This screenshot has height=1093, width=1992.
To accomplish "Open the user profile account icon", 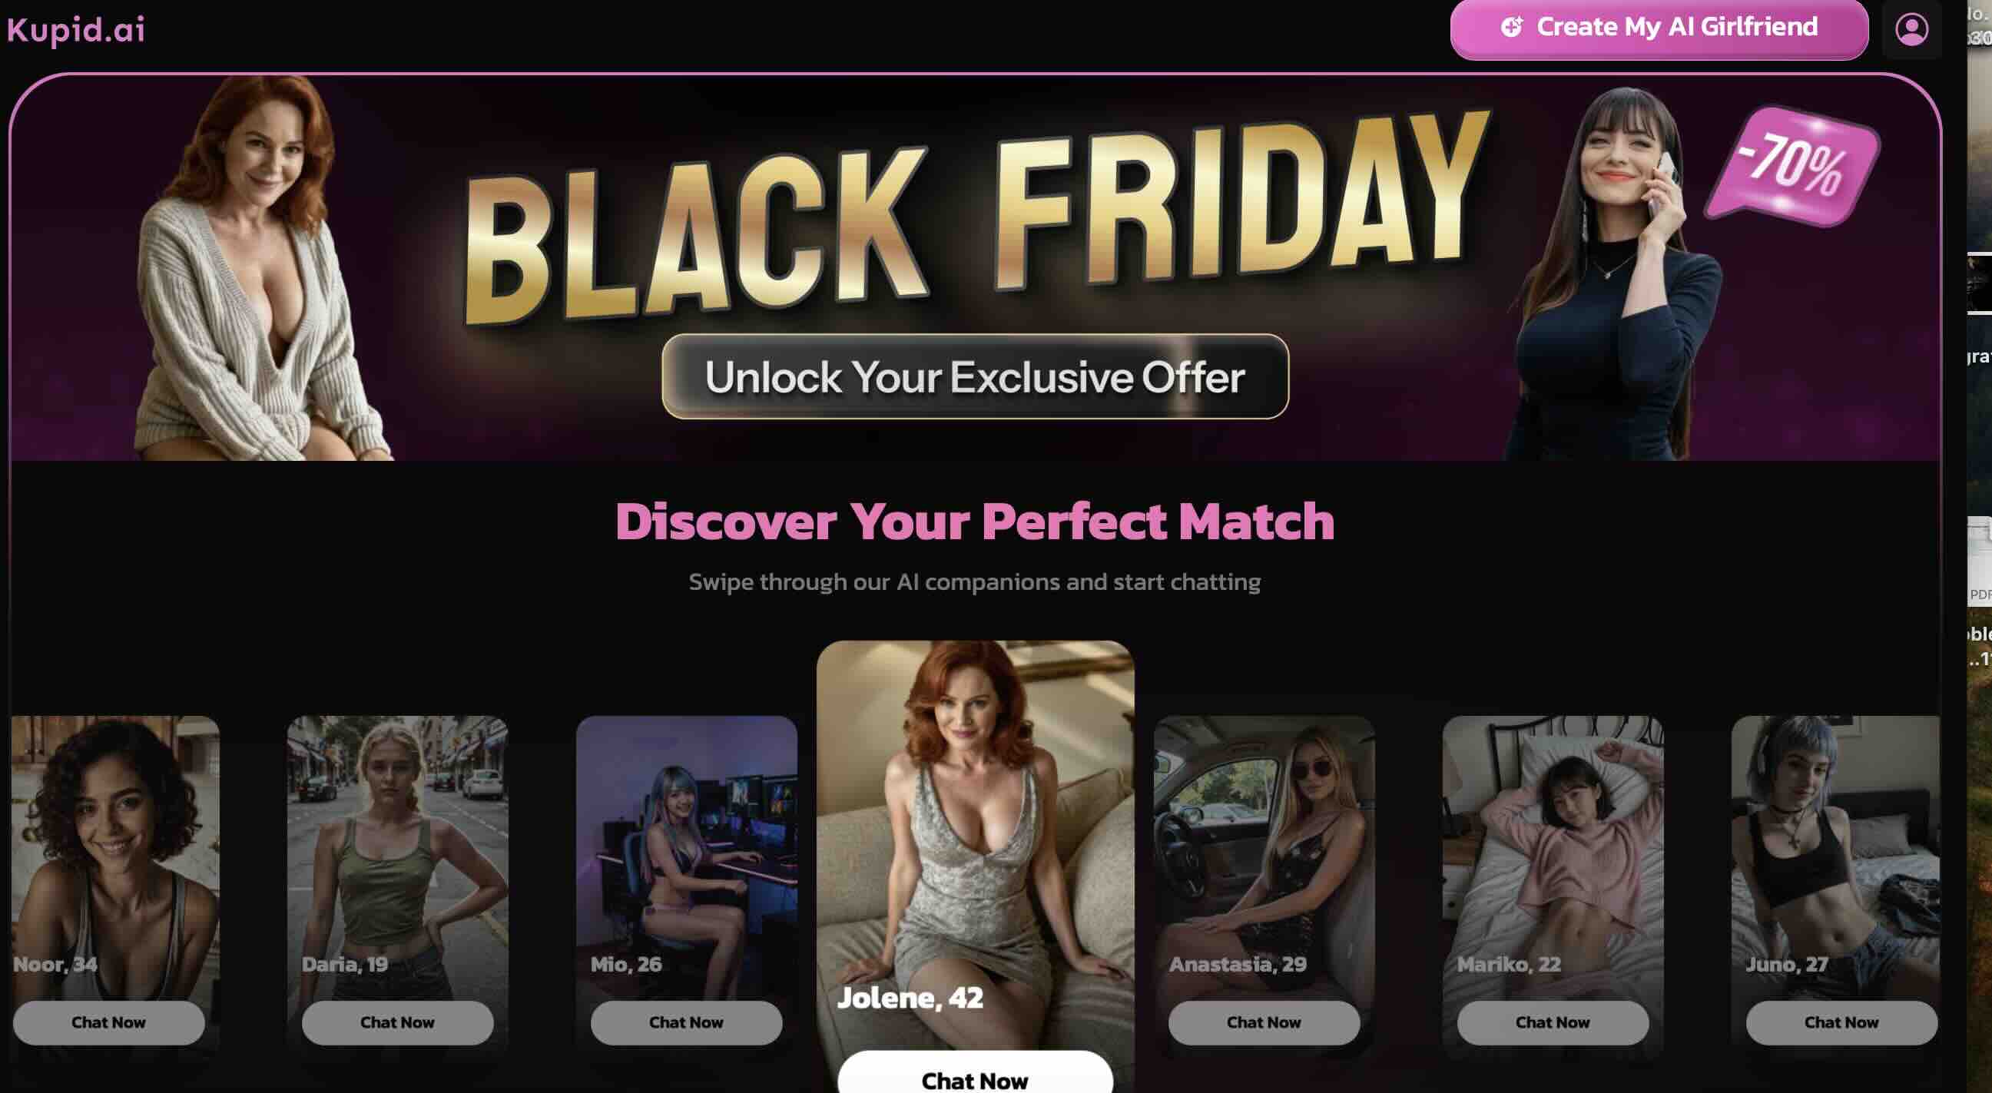I will [1911, 29].
